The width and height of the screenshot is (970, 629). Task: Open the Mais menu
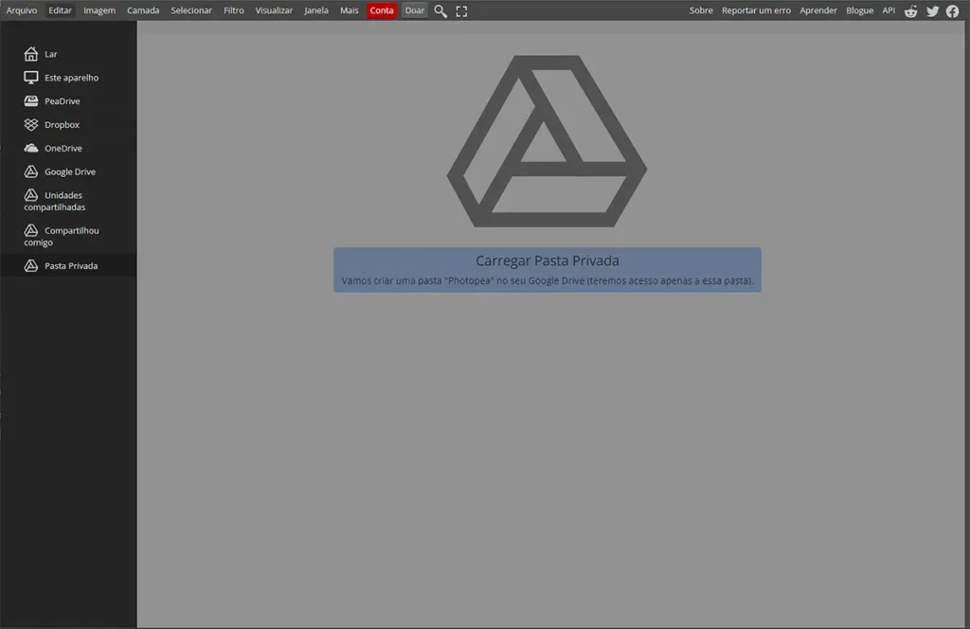[x=349, y=10]
